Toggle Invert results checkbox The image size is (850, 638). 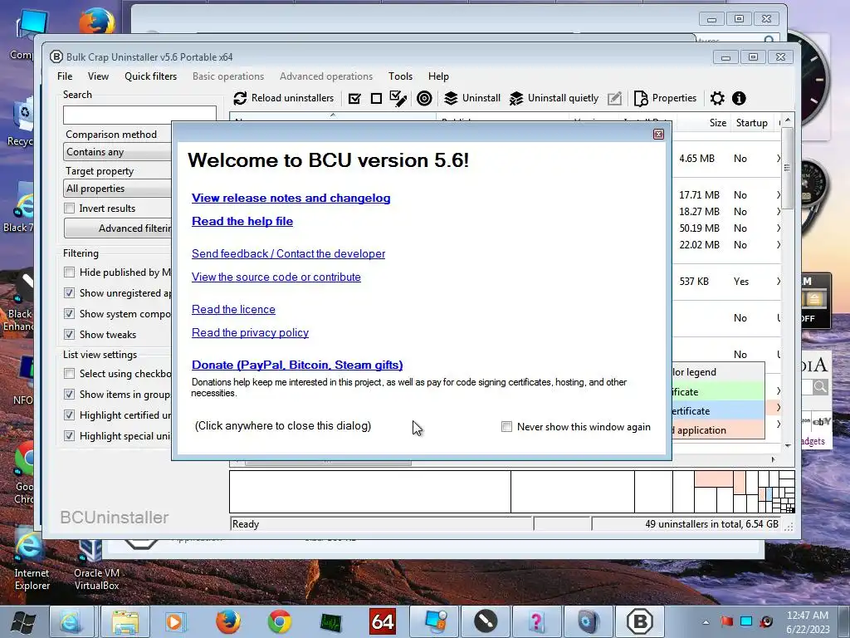[70, 209]
